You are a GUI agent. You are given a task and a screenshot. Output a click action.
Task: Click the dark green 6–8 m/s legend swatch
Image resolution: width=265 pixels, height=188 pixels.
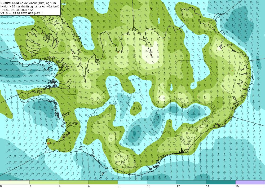103,182
